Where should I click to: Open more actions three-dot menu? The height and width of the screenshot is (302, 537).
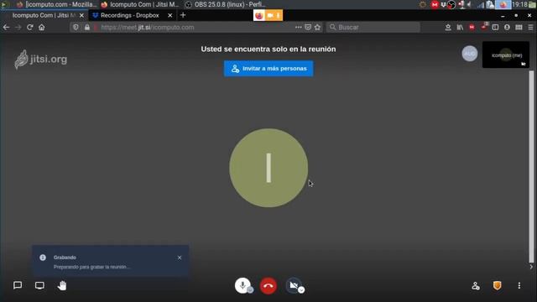click(x=519, y=285)
